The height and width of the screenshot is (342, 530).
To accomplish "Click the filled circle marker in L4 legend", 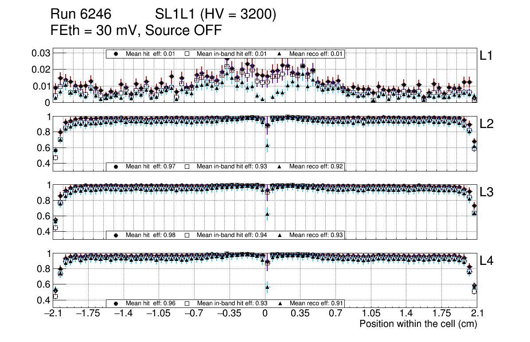I will click(116, 303).
